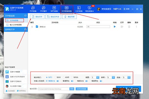Screen dimensions: 149x99
Task: Open the CAD转换 tab
Action: [79, 9]
